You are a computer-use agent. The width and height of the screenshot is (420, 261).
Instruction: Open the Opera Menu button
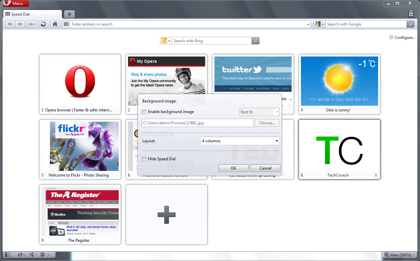tap(16, 4)
